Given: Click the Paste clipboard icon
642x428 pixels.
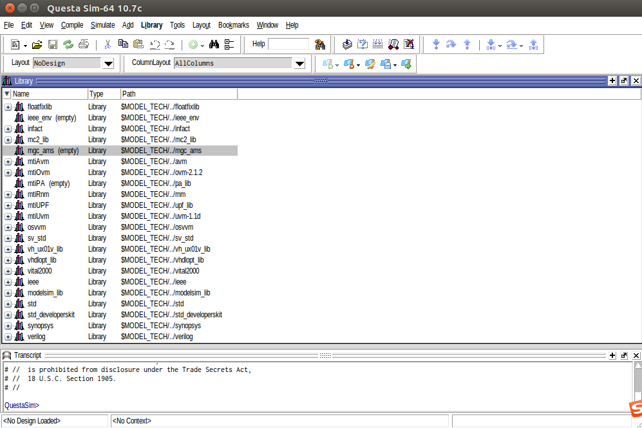Looking at the screenshot, I should tap(138, 44).
